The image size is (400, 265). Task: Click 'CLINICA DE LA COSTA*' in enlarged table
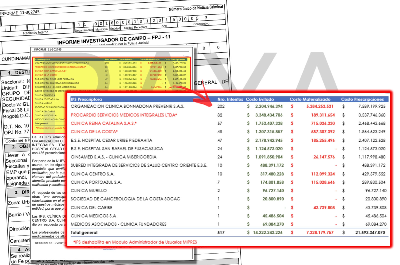coord(94,131)
